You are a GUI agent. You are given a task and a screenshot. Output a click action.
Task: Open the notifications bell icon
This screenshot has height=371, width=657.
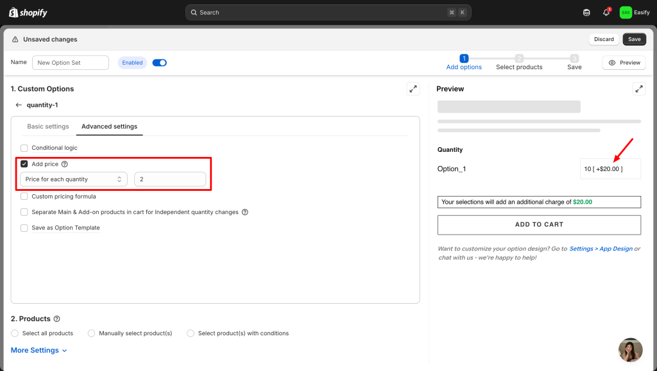(x=606, y=12)
